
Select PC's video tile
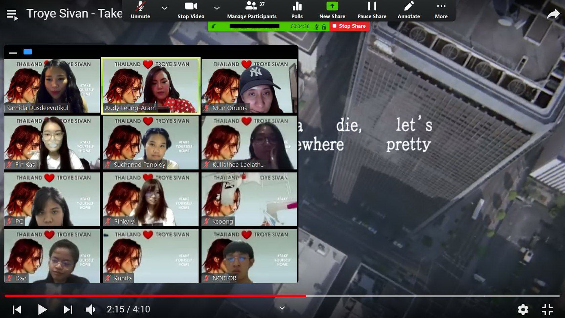[52, 199]
